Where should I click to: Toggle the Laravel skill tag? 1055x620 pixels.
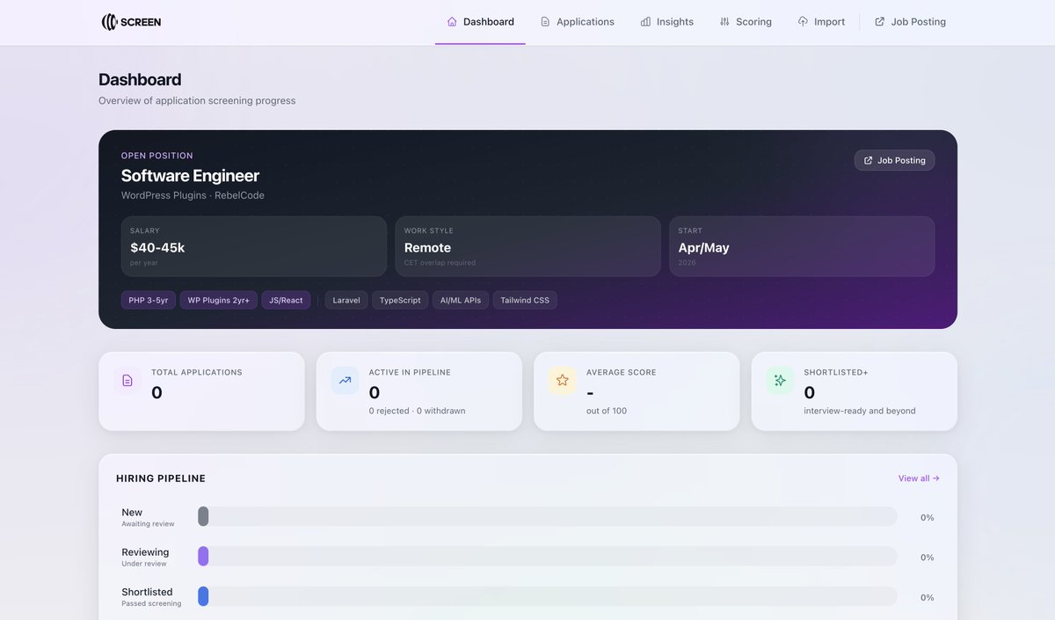[346, 299]
